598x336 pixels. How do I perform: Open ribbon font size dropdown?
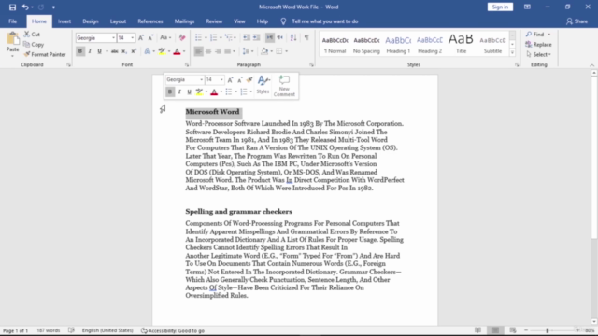coord(132,38)
